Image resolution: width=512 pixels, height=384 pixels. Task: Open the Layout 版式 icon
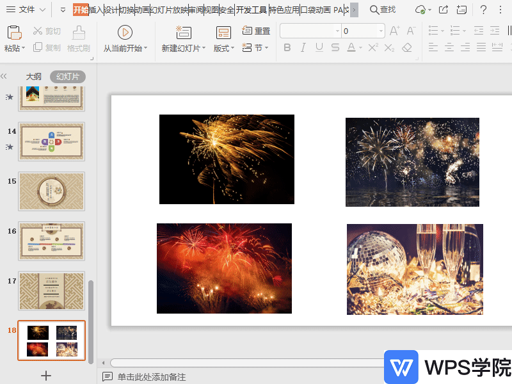pos(223,33)
